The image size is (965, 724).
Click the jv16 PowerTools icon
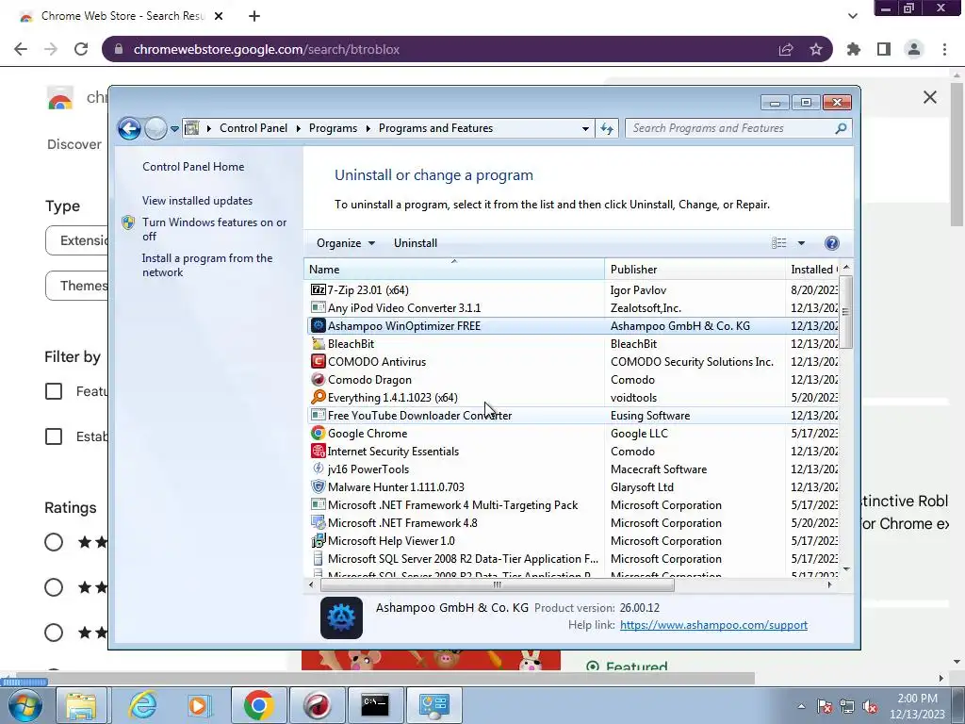point(319,469)
